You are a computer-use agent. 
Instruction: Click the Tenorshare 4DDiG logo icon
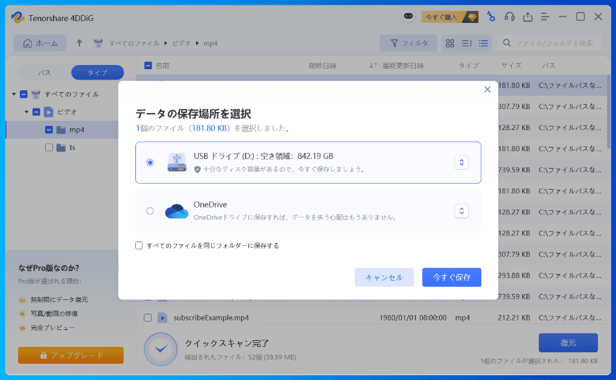17,17
